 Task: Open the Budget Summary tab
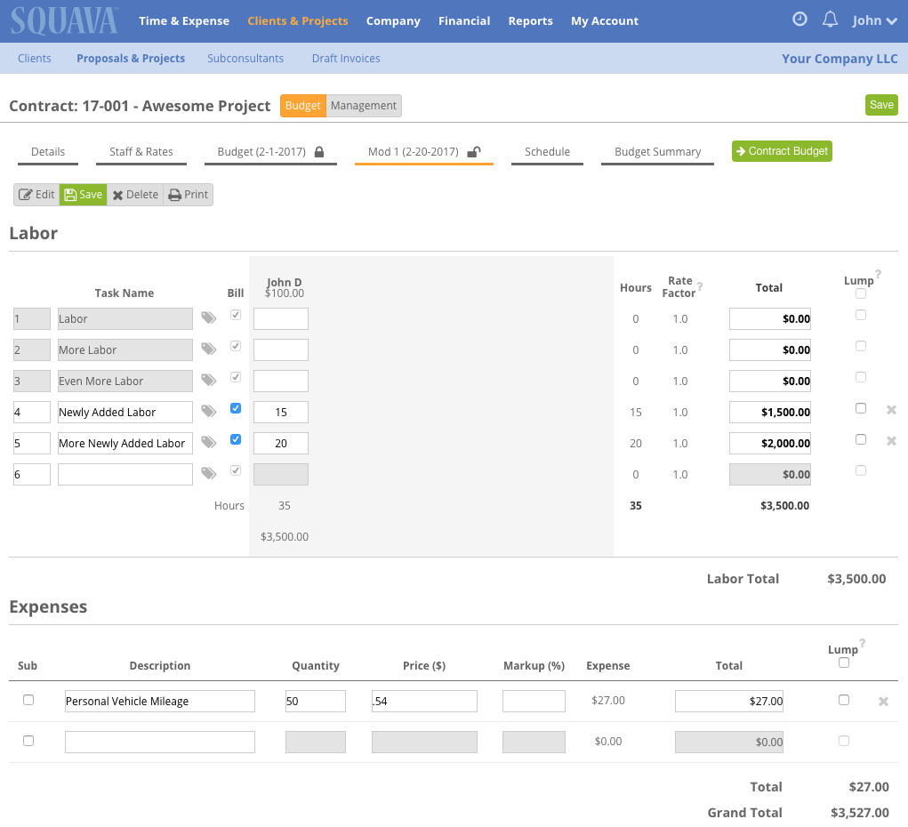tap(656, 151)
